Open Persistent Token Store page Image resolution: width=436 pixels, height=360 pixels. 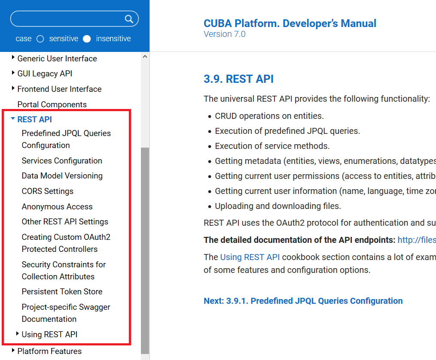coord(62,291)
